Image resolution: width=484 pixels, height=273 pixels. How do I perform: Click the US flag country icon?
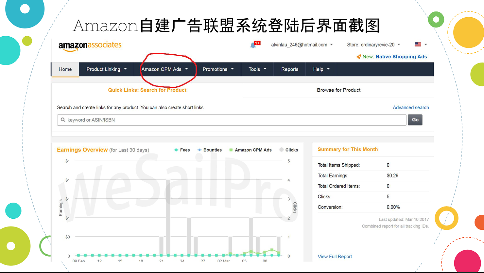pos(418,44)
